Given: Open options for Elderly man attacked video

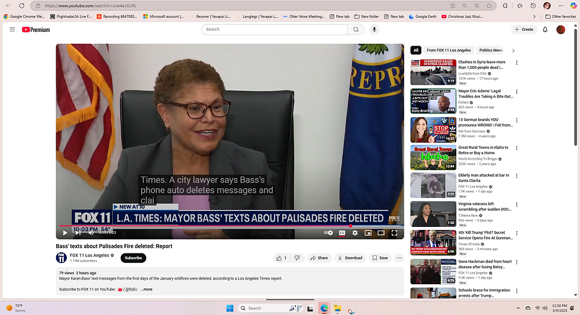Looking at the screenshot, I should pos(517,176).
